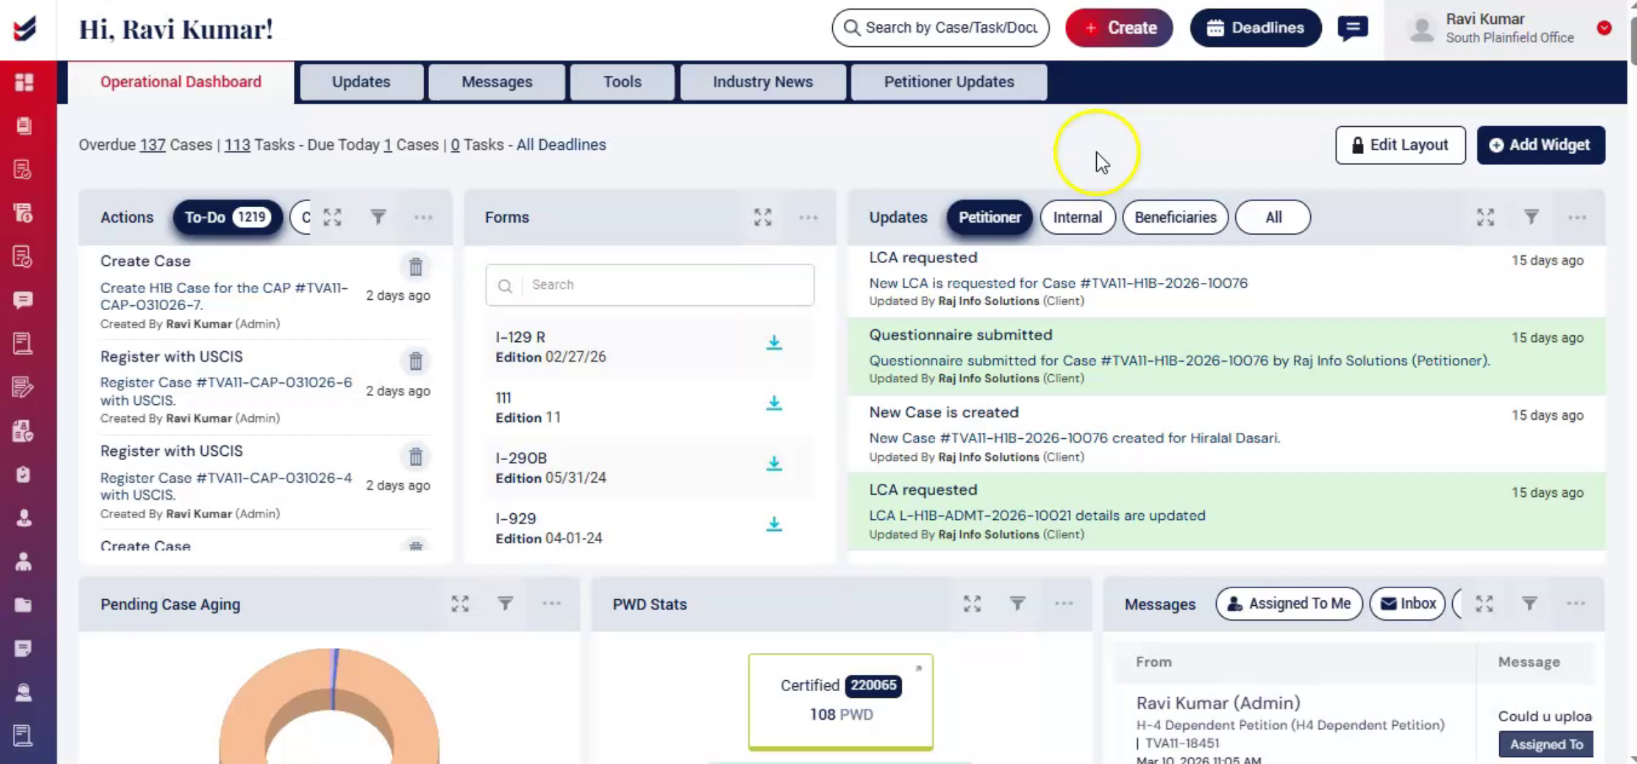Expand Messages widget fullscreen icon

pyautogui.click(x=1484, y=604)
